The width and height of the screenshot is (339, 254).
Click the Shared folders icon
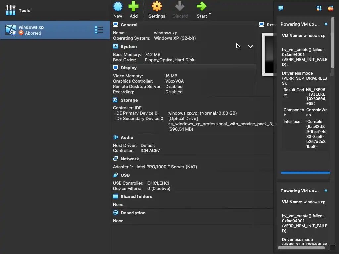click(x=116, y=196)
